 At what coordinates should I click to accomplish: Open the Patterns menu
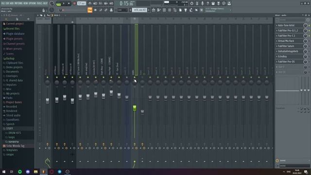pyautogui.click(x=18, y=3)
